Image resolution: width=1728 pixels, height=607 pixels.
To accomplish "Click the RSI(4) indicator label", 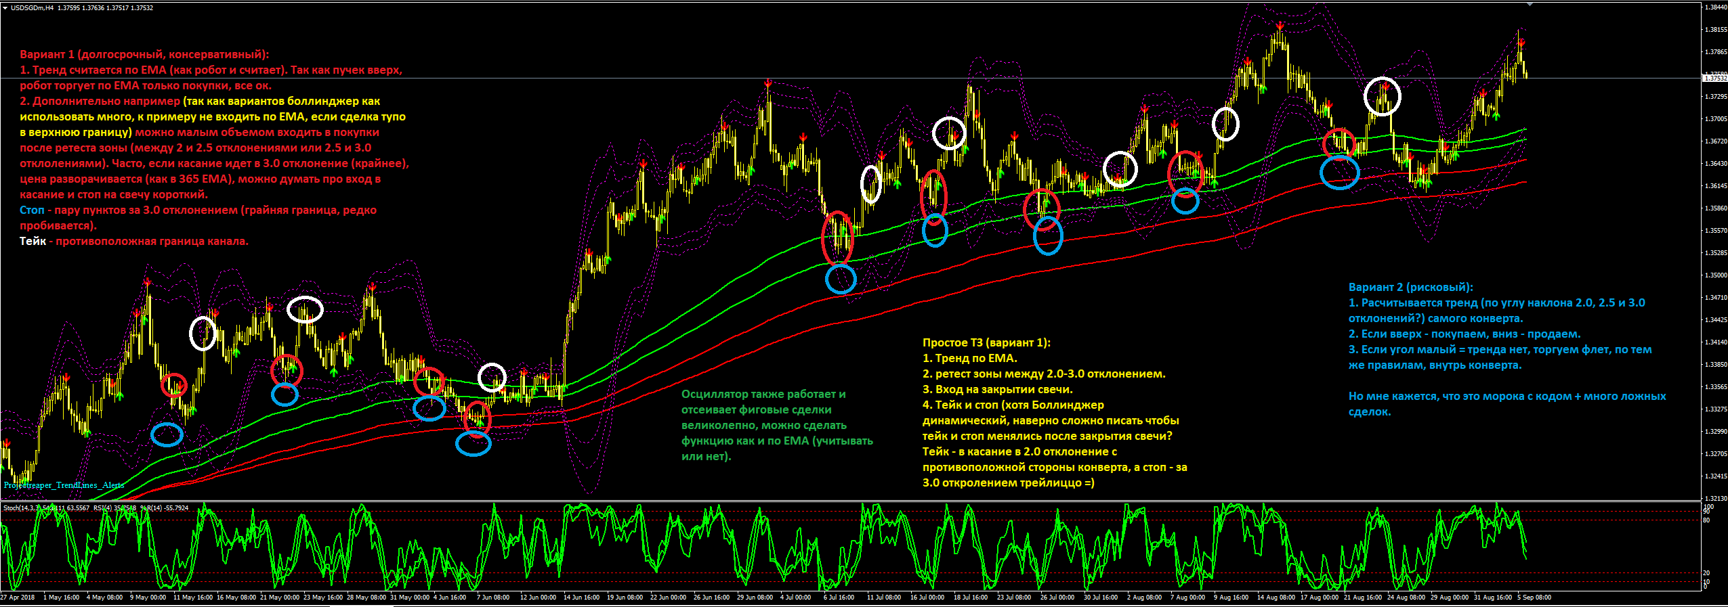I will [x=102, y=508].
